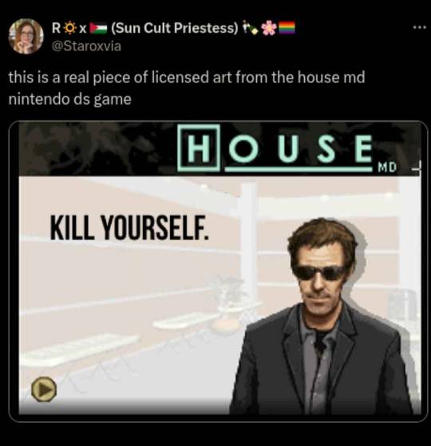
Task: Click the sun emoji in display name
Action: pyautogui.click(x=69, y=28)
